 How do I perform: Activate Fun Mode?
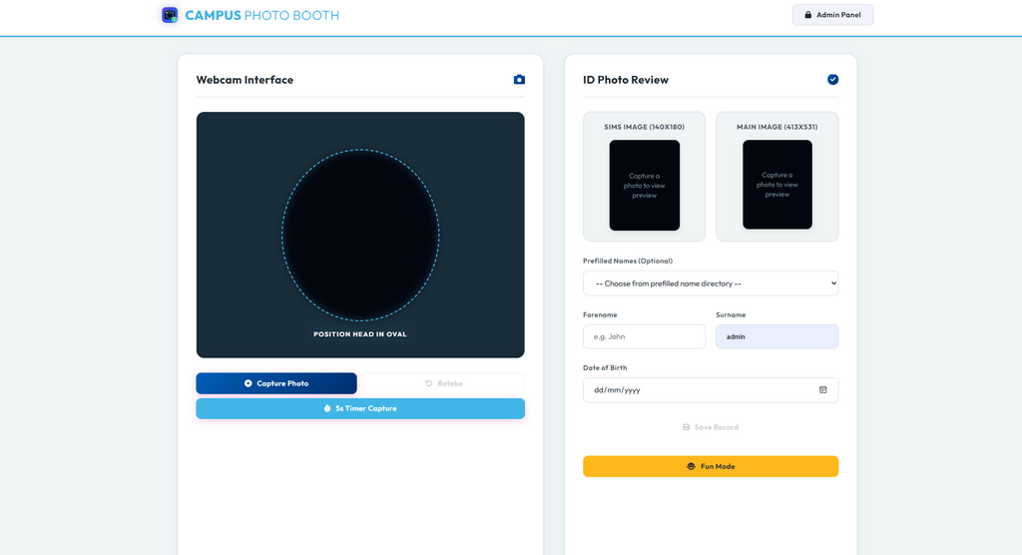pos(711,466)
